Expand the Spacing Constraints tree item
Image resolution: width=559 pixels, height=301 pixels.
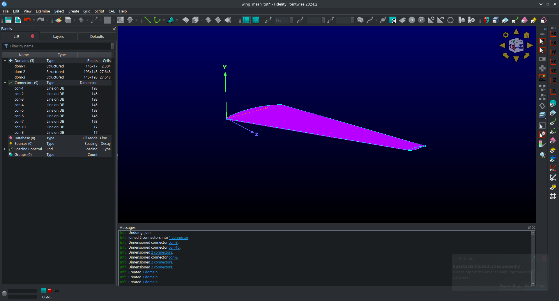click(5, 149)
